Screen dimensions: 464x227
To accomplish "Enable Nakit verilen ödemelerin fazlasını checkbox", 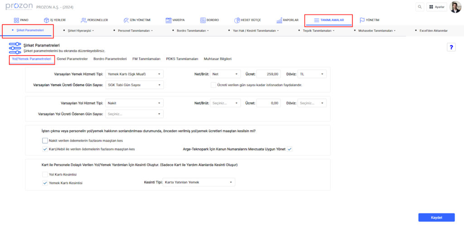I will 45,141.
